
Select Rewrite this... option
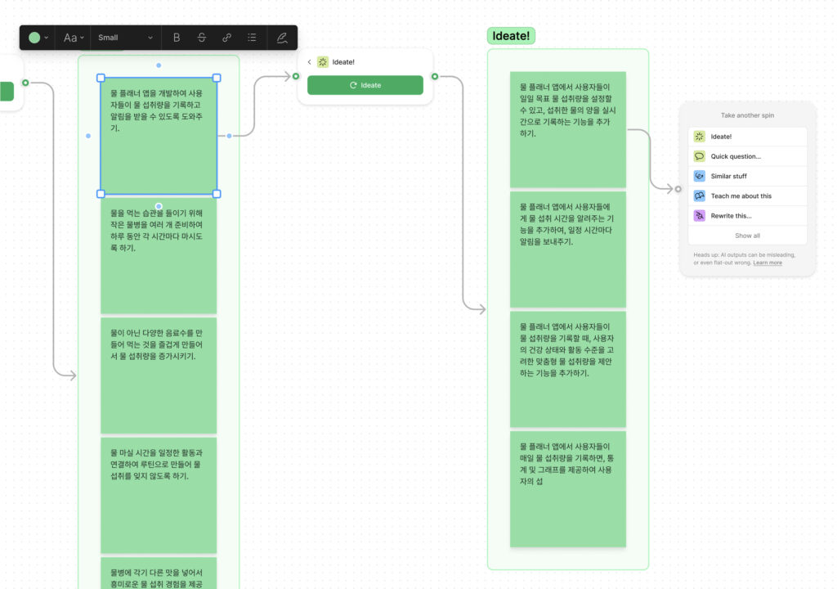(x=747, y=216)
